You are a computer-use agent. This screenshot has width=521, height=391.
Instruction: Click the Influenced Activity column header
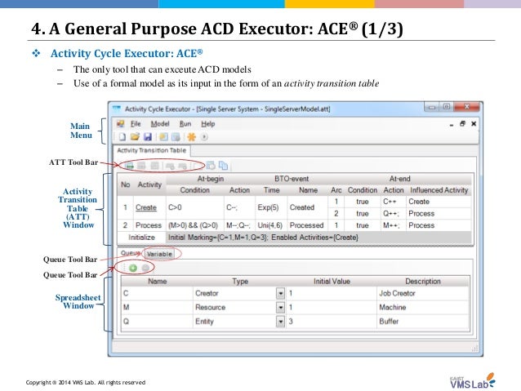click(x=439, y=190)
